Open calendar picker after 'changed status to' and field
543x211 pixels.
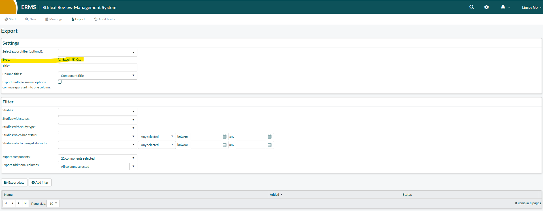[x=270, y=145]
